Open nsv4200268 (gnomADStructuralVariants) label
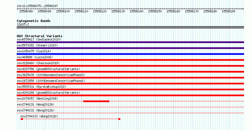Image resolution: width=252 pixels, height=130 pixels. point(48,93)
